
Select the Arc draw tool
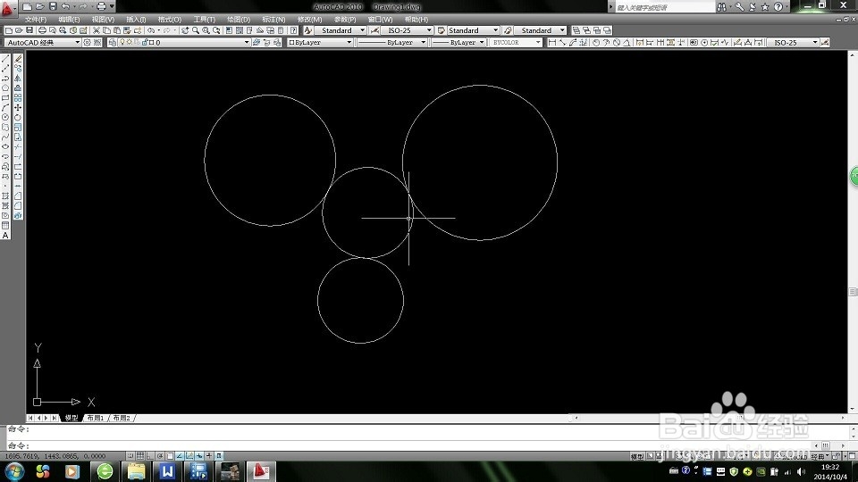[x=5, y=108]
